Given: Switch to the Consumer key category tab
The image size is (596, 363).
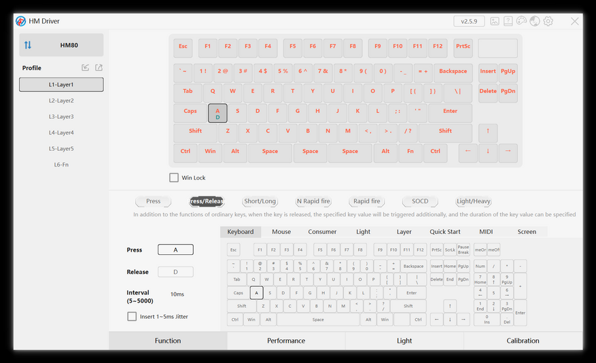Looking at the screenshot, I should pos(322,232).
